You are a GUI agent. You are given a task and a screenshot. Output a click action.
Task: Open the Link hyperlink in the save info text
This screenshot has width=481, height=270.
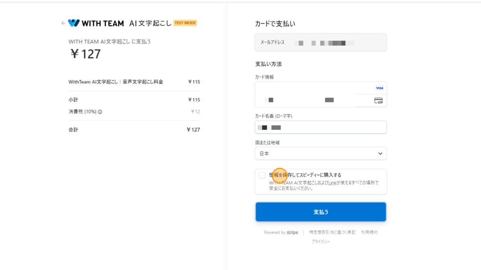point(332,183)
